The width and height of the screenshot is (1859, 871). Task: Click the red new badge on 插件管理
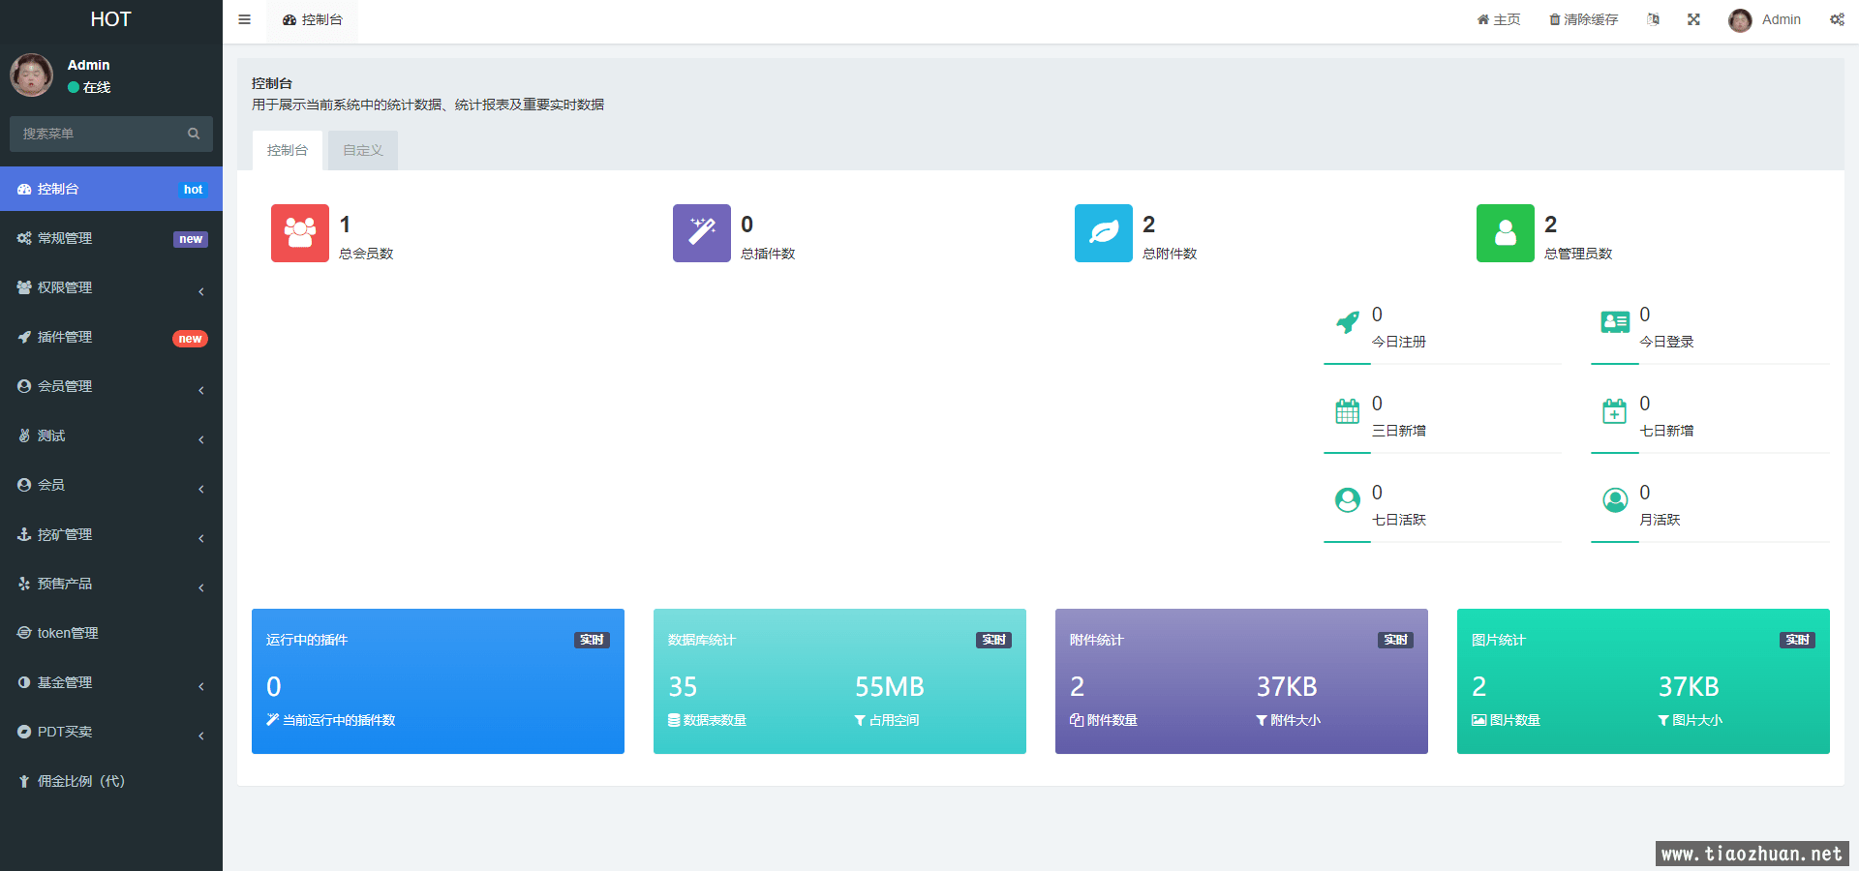pos(190,339)
